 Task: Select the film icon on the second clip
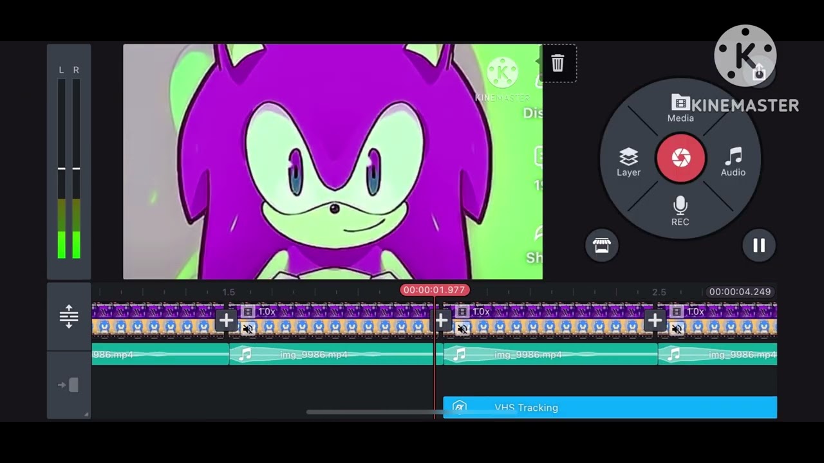pyautogui.click(x=248, y=311)
